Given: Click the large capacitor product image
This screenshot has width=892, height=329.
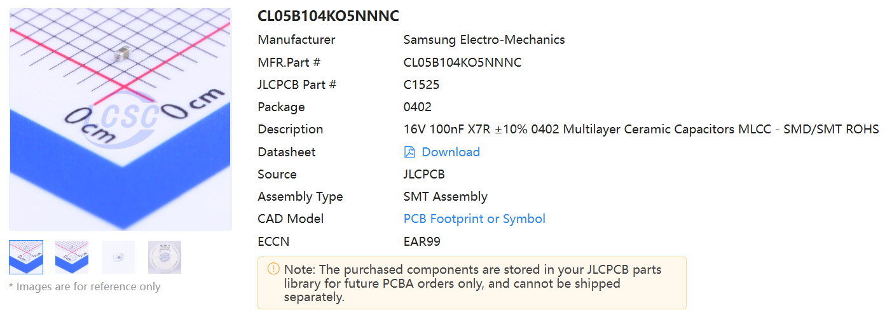Looking at the screenshot, I should pyautogui.click(x=121, y=119).
